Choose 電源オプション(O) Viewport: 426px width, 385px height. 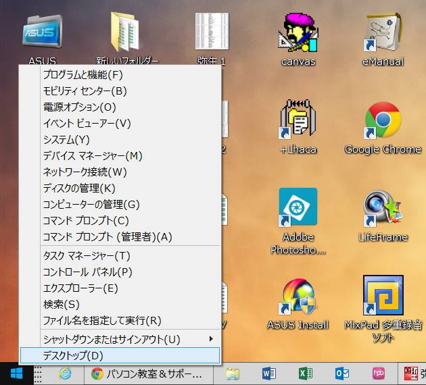coord(120,107)
